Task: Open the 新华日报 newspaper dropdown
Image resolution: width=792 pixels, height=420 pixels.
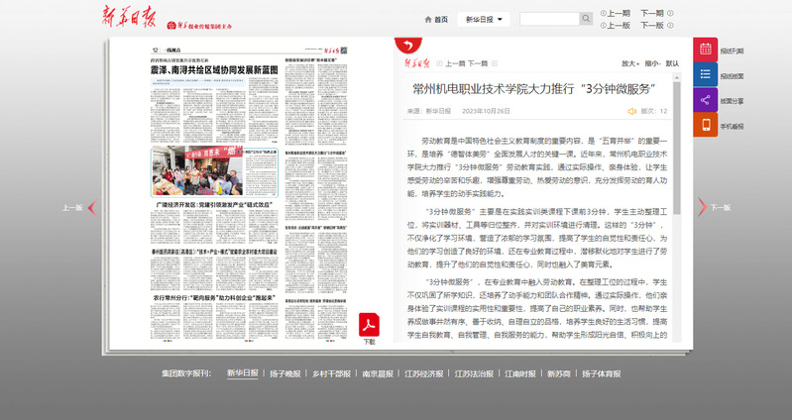Action: click(488, 19)
